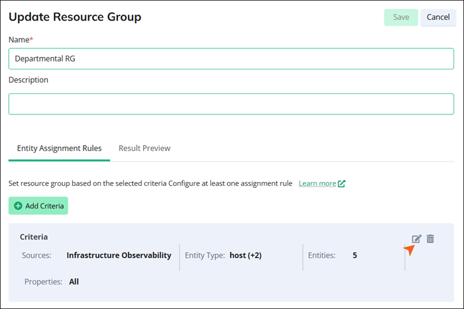Save the resource group
464x309 pixels.
pos(401,17)
